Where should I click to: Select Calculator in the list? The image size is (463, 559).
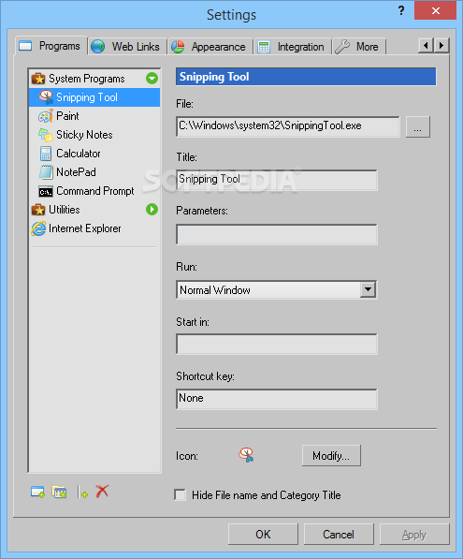[94, 154]
